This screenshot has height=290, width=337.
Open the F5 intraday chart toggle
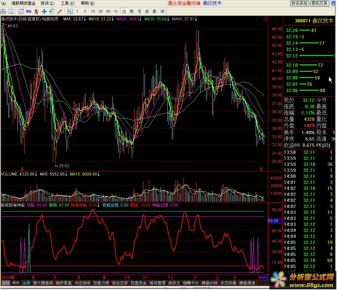click(x=70, y=12)
